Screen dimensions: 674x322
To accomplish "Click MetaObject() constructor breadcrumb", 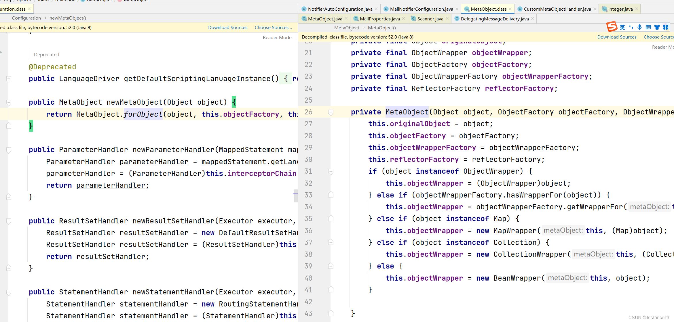I will pos(382,28).
